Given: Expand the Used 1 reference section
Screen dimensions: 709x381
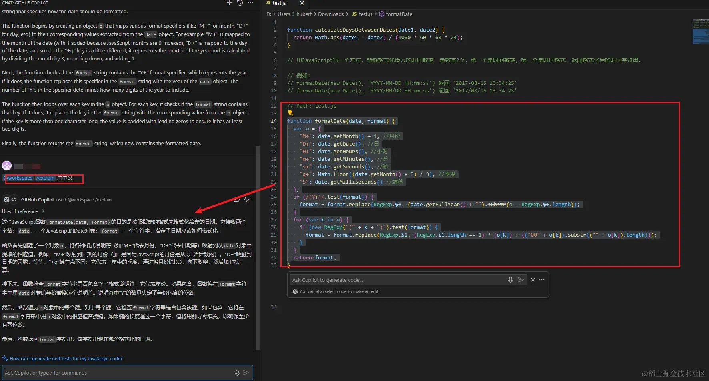Looking at the screenshot, I should (23, 211).
